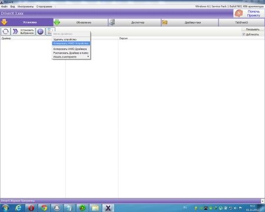Switch to the Драйвер-паки tab

pos(190,22)
